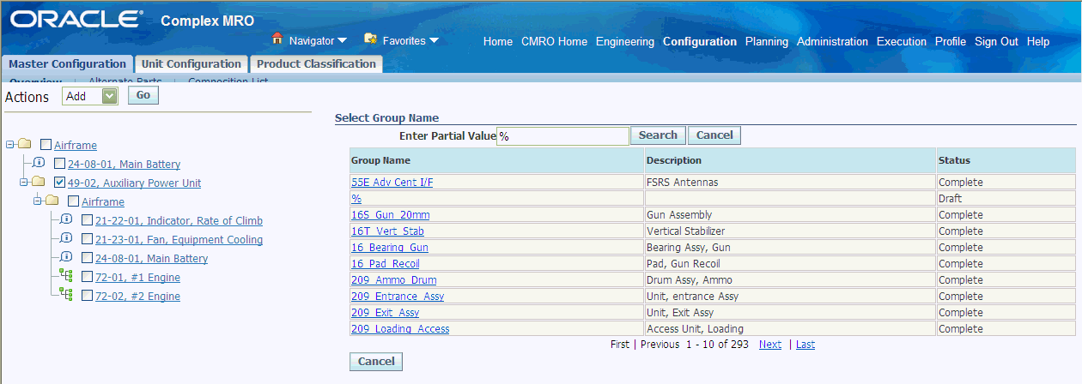
Task: Collapse the nested Airframe tree node
Action: click(37, 201)
